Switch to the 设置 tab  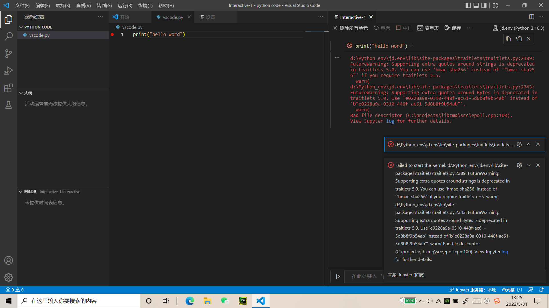click(x=216, y=17)
